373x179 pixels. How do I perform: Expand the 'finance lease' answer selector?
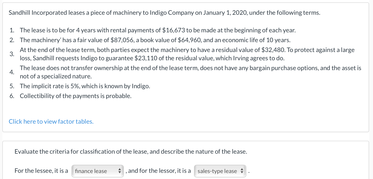tap(98, 171)
